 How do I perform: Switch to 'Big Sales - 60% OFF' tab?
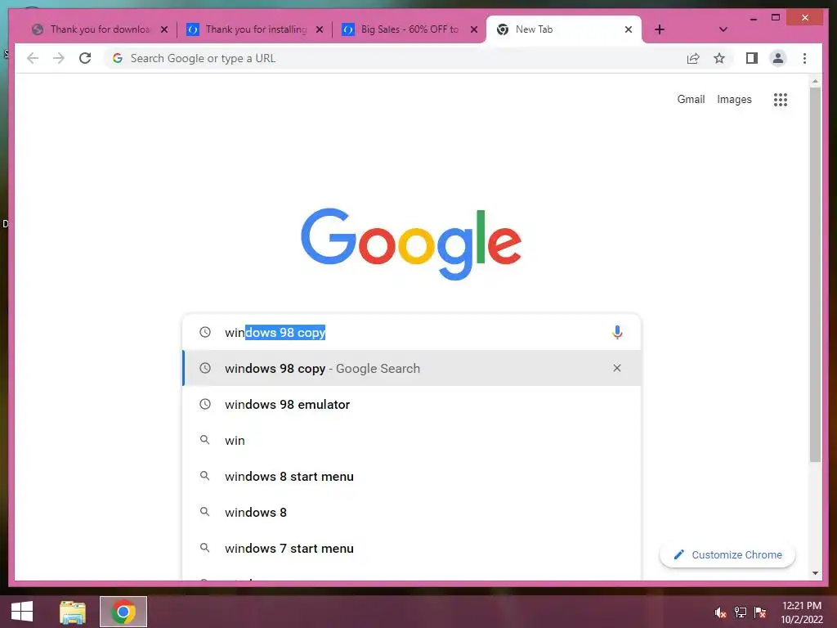(409, 29)
